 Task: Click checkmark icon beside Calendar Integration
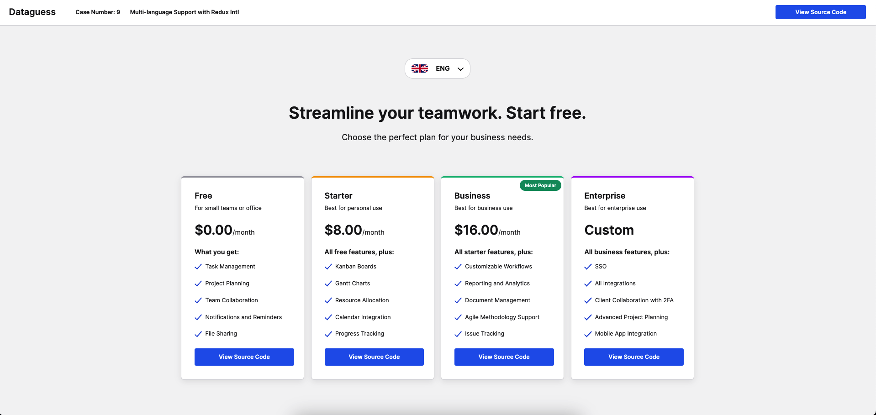pos(328,317)
